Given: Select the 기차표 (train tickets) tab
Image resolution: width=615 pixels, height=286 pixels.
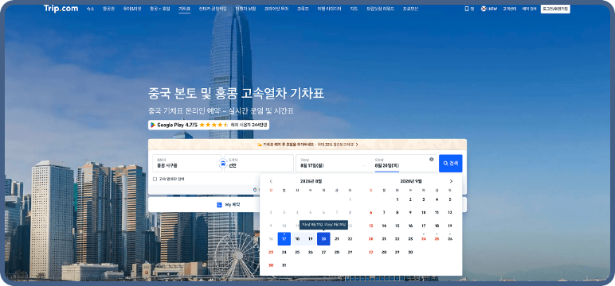Looking at the screenshot, I should 184,9.
